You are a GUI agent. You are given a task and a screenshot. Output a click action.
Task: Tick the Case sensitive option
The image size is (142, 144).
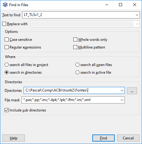click(x=6, y=40)
